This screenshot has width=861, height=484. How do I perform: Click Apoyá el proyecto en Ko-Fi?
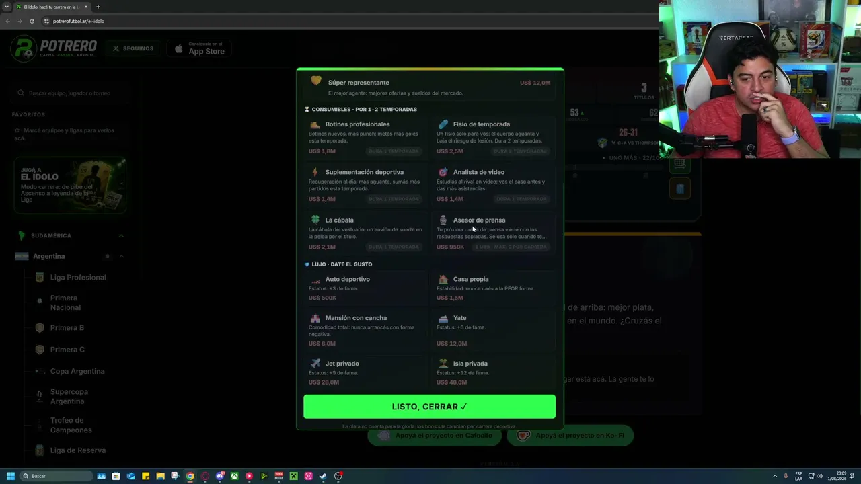click(570, 436)
